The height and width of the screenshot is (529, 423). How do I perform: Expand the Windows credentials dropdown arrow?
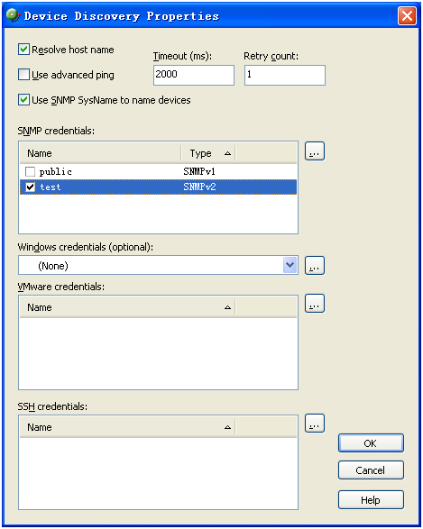click(x=290, y=265)
